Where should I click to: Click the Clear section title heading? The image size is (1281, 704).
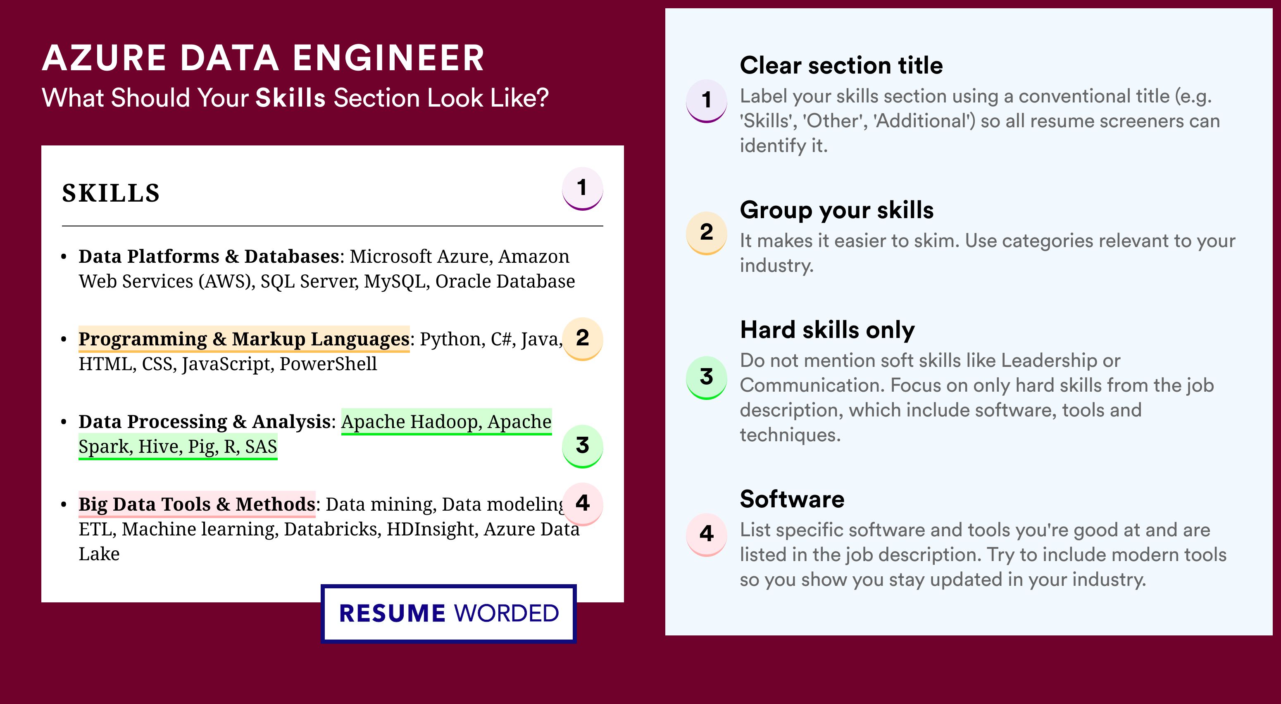tap(841, 65)
